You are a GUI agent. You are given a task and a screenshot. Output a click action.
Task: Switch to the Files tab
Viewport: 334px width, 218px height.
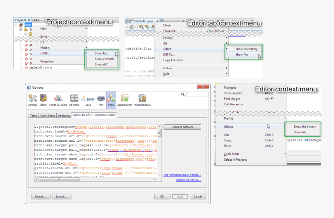(36, 20)
